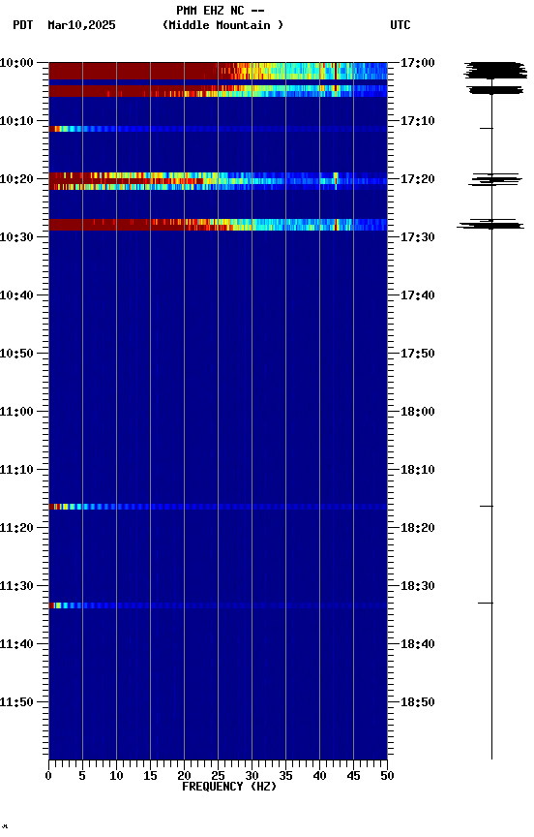534x837 pixels.
Task: Click the '10:20' PDT time label
Action: [x=16, y=179]
